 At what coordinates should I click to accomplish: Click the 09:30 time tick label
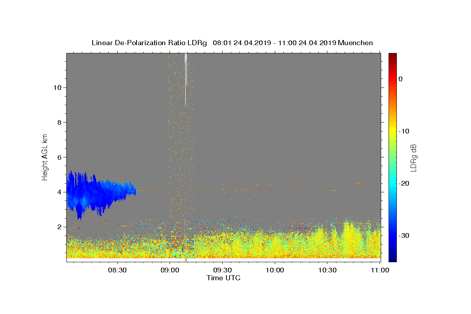tap(222, 270)
